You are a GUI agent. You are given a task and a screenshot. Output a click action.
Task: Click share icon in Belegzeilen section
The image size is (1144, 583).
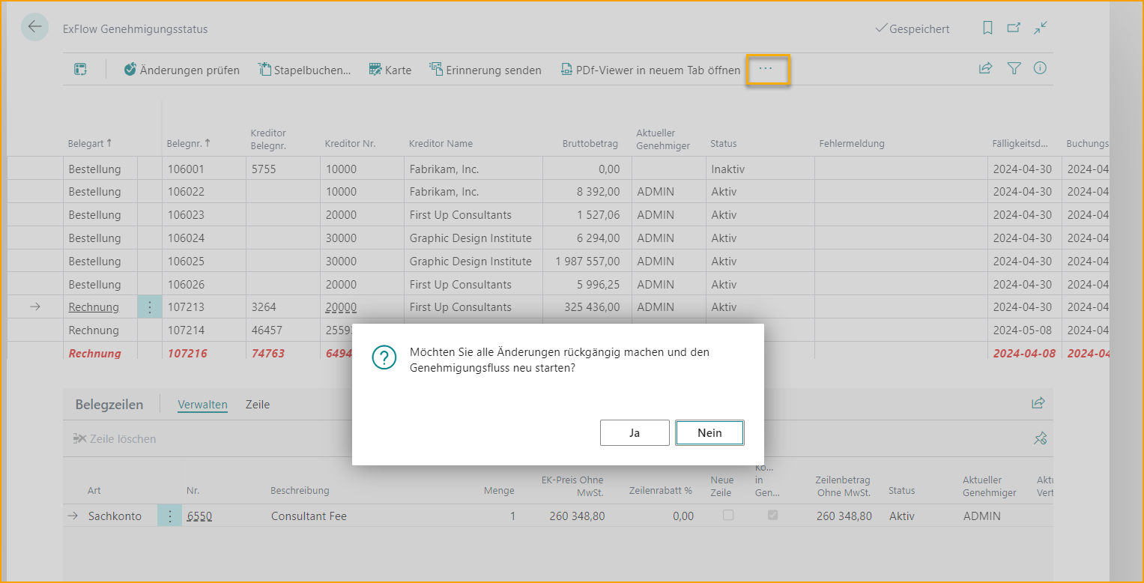pyautogui.click(x=1038, y=403)
